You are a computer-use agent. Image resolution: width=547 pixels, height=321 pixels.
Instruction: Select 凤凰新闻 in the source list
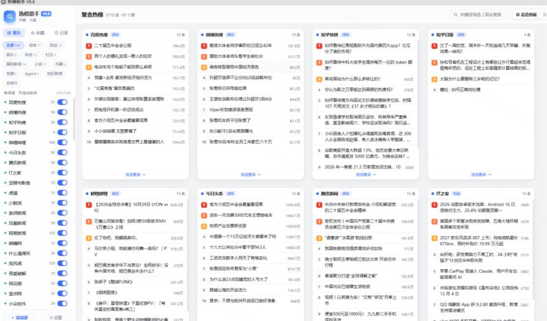[x=18, y=223]
